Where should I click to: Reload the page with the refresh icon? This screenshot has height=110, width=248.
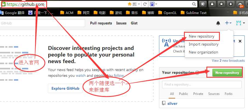tap(145, 4)
